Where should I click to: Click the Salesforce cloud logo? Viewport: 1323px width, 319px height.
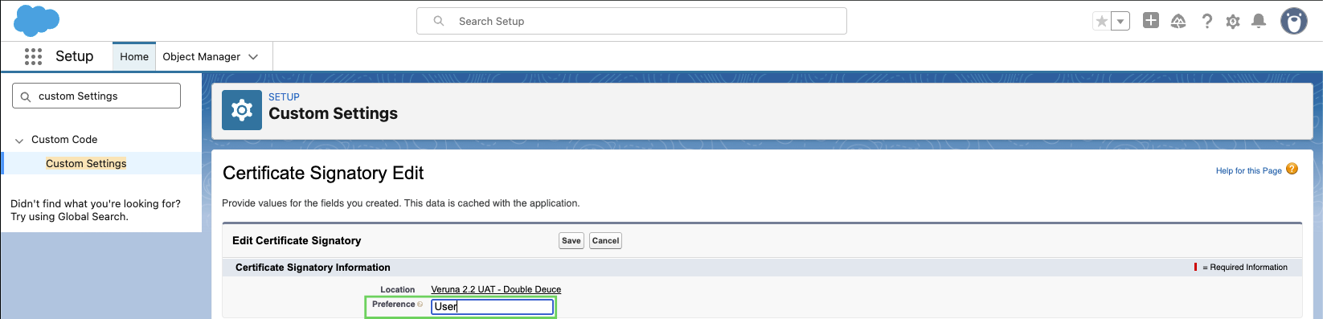pos(36,20)
